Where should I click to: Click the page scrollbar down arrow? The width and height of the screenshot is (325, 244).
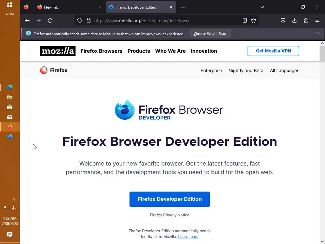pyautogui.click(x=322, y=241)
